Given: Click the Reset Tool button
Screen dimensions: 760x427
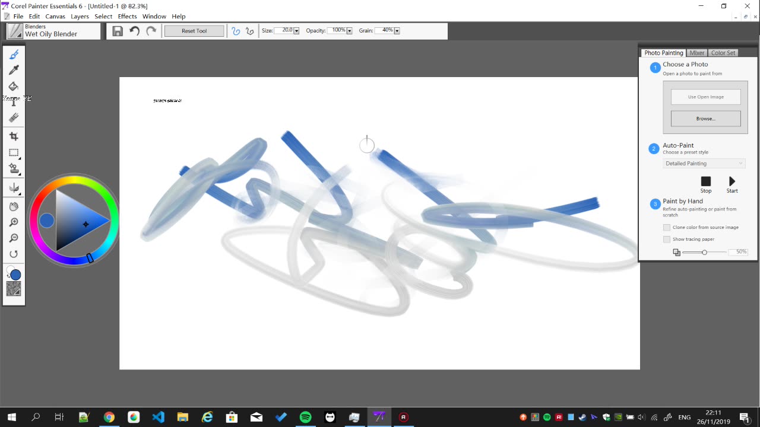Looking at the screenshot, I should [194, 30].
